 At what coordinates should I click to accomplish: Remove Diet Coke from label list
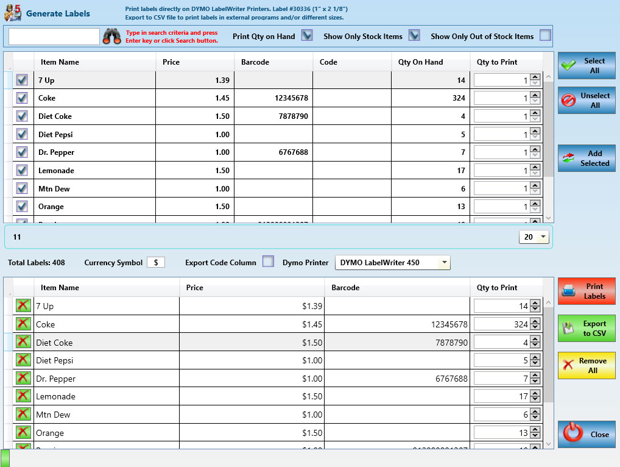click(x=23, y=343)
